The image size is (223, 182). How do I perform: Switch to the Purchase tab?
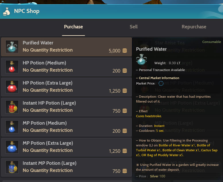(73, 27)
